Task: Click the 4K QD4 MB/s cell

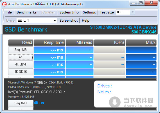Action: pyautogui.click(x=141, y=65)
